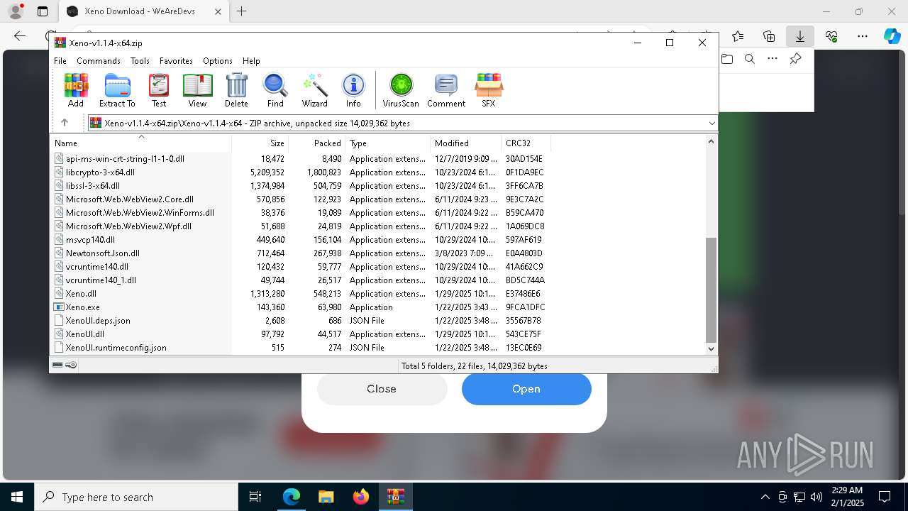Screen dimensions: 908x511
Task: Click the Find magnifier icon
Action: (275, 90)
